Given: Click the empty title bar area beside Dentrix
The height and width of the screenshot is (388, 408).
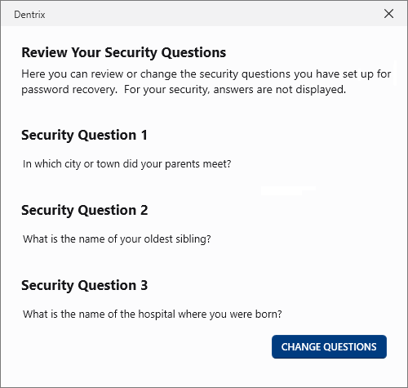Looking at the screenshot, I should (x=212, y=14).
